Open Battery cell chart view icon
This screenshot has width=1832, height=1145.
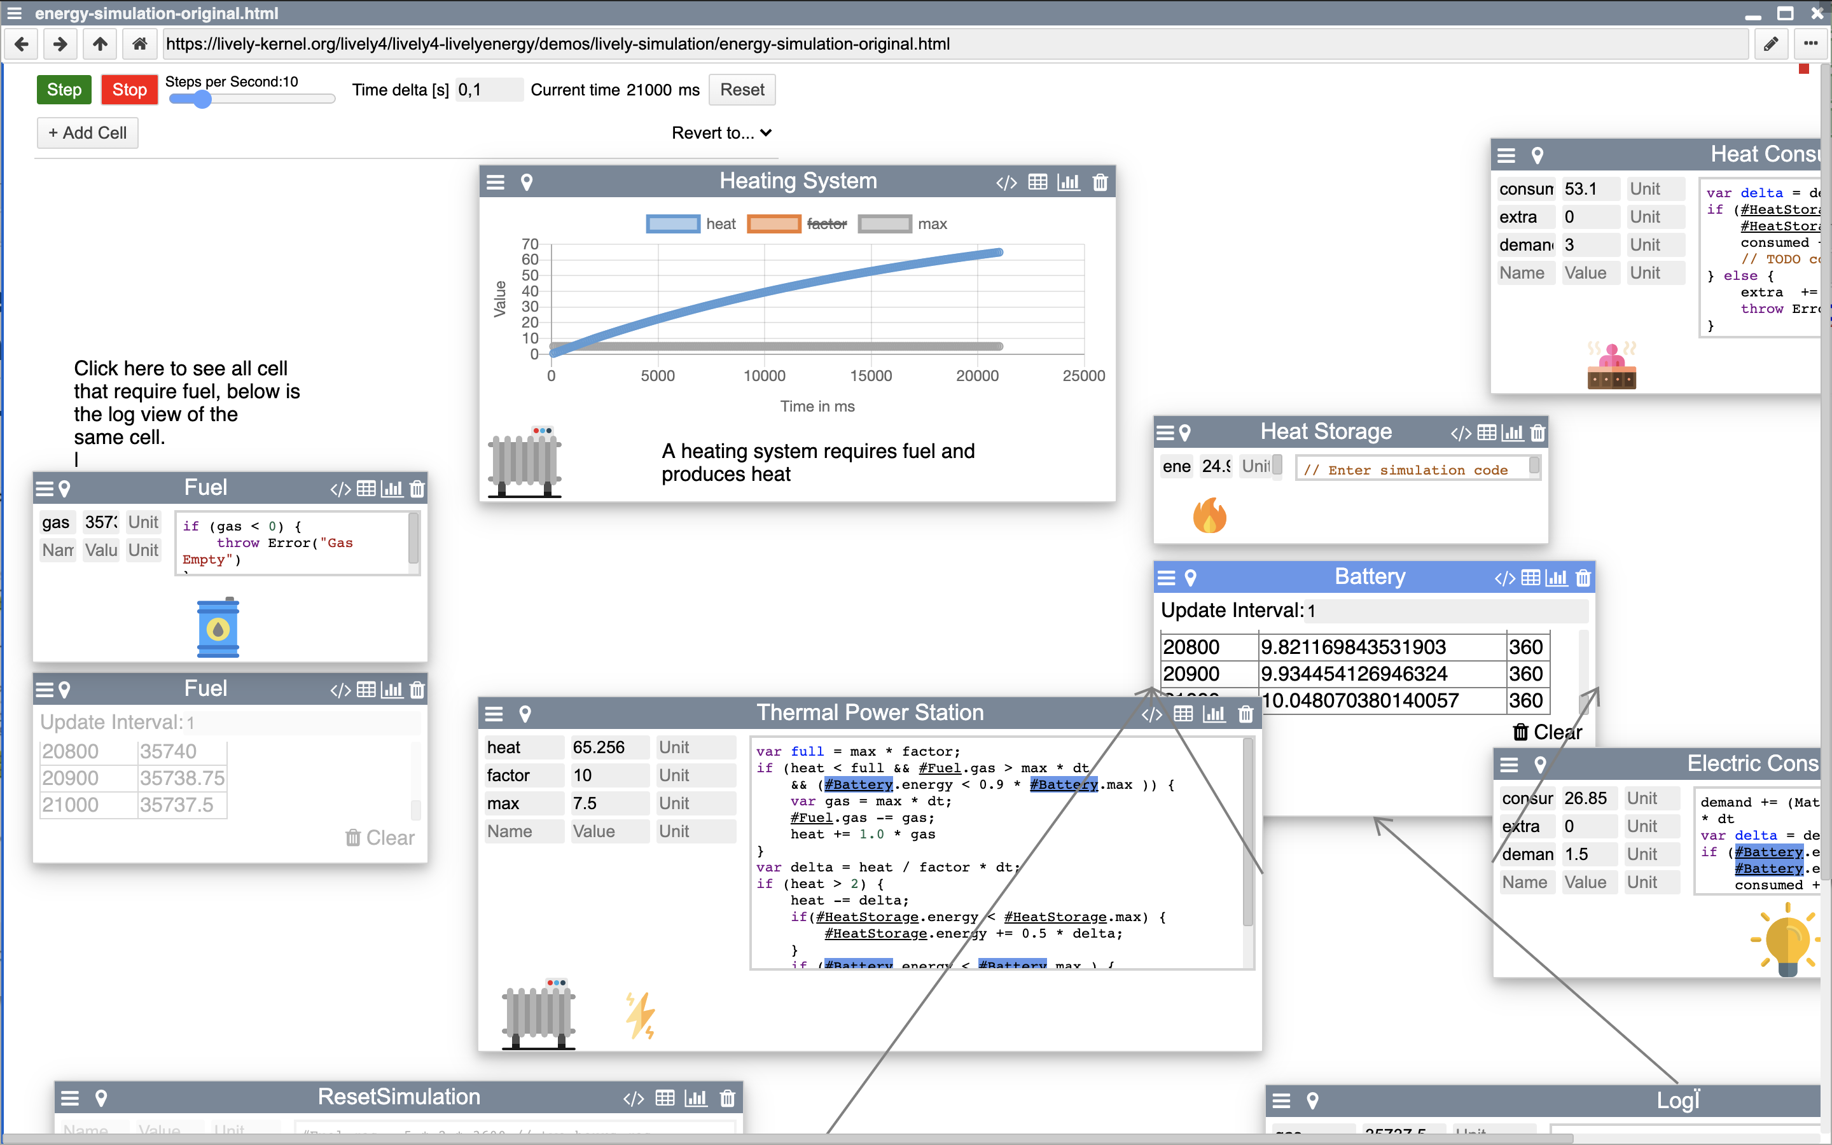click(x=1557, y=579)
